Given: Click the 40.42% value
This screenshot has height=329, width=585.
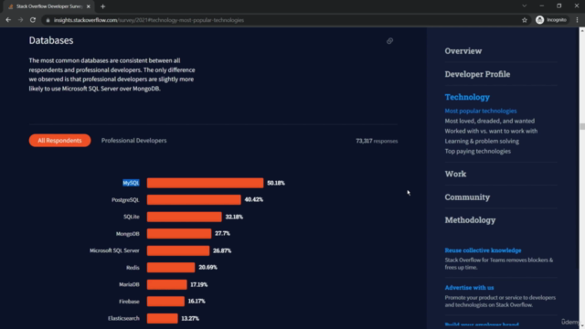Looking at the screenshot, I should [254, 199].
